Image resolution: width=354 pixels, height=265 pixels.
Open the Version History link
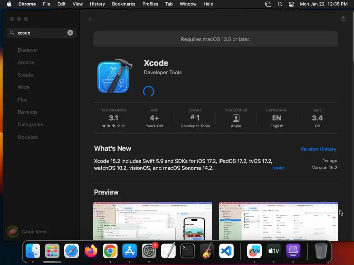point(318,149)
